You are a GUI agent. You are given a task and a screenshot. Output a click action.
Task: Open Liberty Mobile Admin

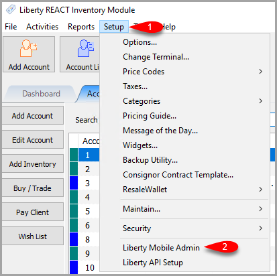[184, 248]
